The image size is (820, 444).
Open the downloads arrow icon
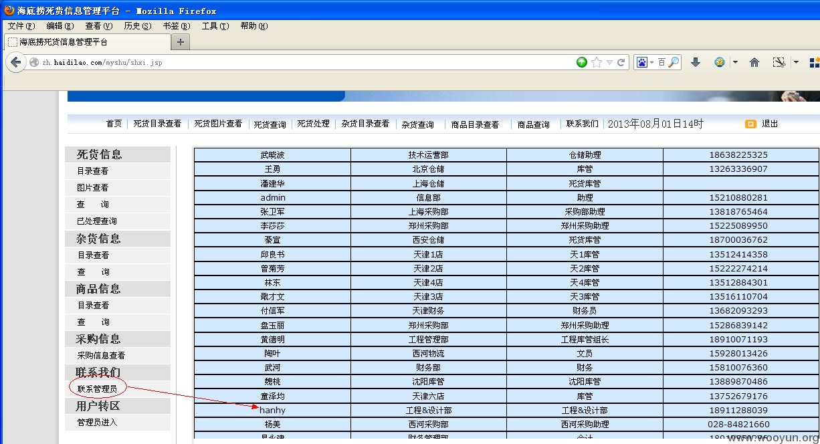tap(696, 62)
